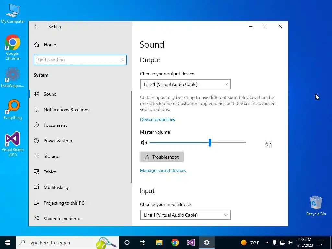Screen dimensions: 332x249
Task: Click the network tray icon
Action: click(x=282, y=243)
